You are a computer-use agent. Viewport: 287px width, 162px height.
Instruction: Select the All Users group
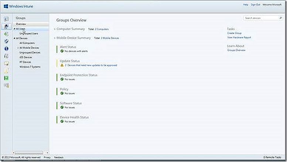21,29
